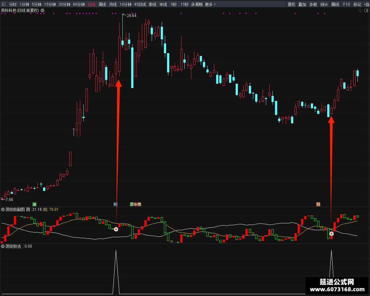Viewport: 370px width, 296px height.
Task: Select the 分时 intraday tab
Action: (x=13, y=4)
